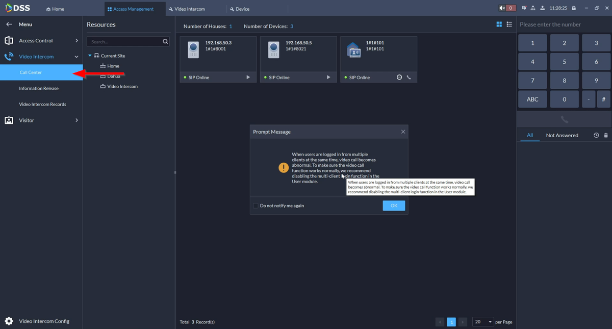This screenshot has height=329, width=612.
Task: Confirm the prompt with OK
Action: (x=394, y=206)
